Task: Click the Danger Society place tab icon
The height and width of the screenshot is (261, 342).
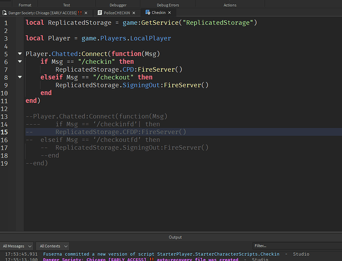Action: [x=5, y=13]
